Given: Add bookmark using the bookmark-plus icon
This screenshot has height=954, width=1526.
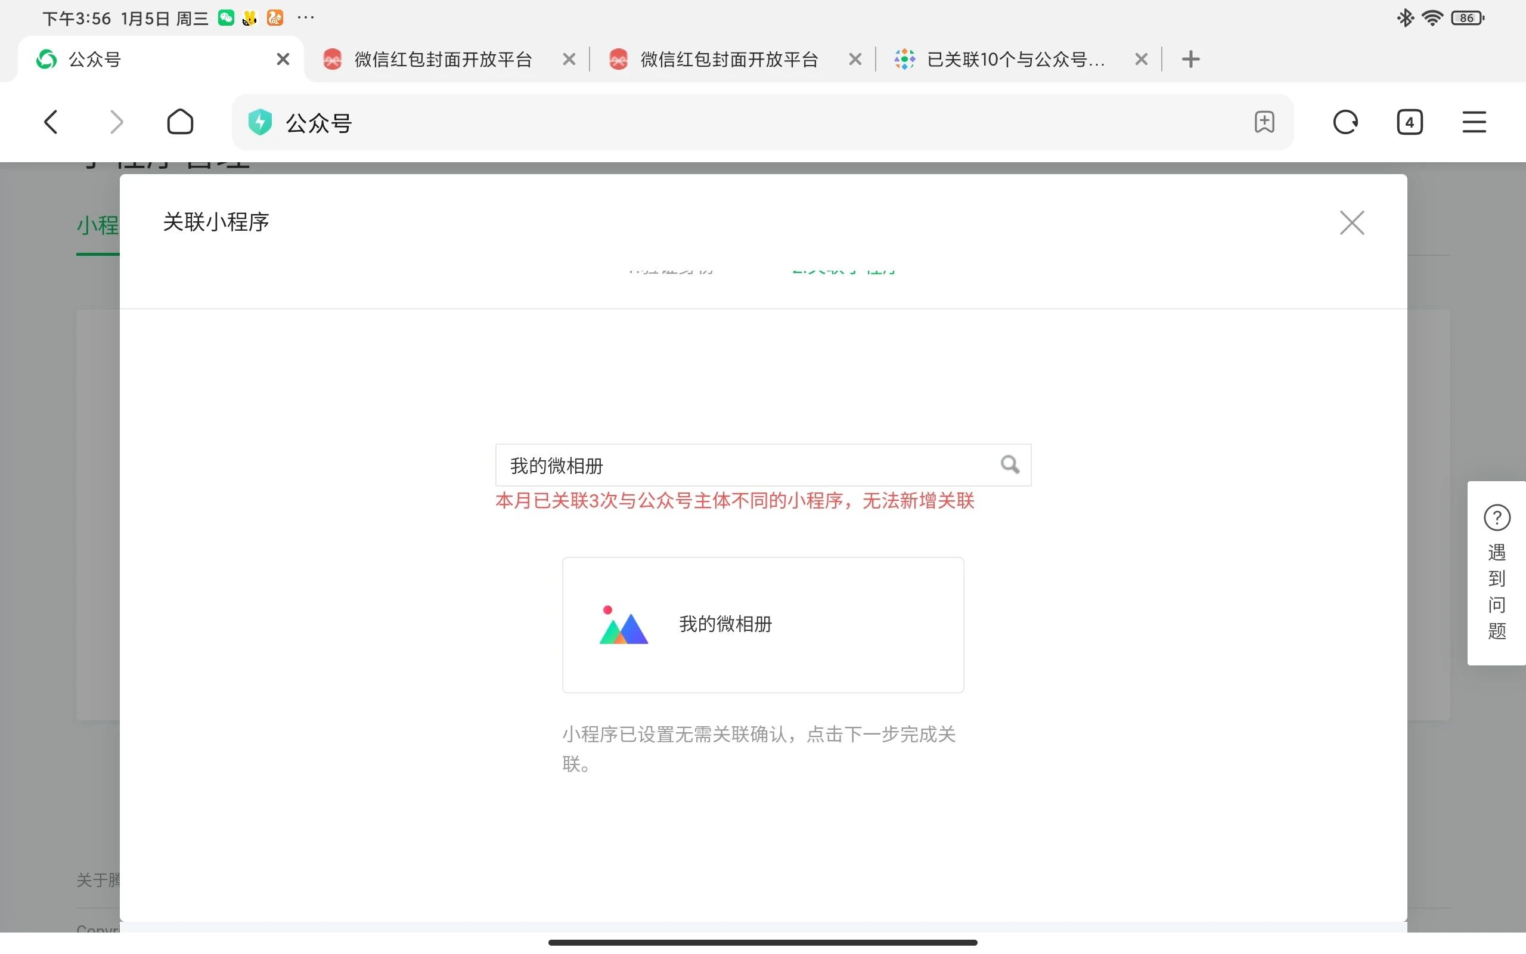Looking at the screenshot, I should (1264, 122).
